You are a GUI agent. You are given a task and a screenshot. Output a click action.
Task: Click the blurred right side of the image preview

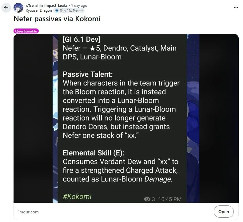click(x=219, y=118)
